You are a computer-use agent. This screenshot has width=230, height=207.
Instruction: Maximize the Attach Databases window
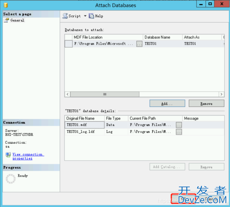pos(210,4)
